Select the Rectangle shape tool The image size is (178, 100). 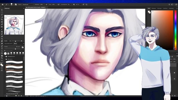[x=2, y=53]
